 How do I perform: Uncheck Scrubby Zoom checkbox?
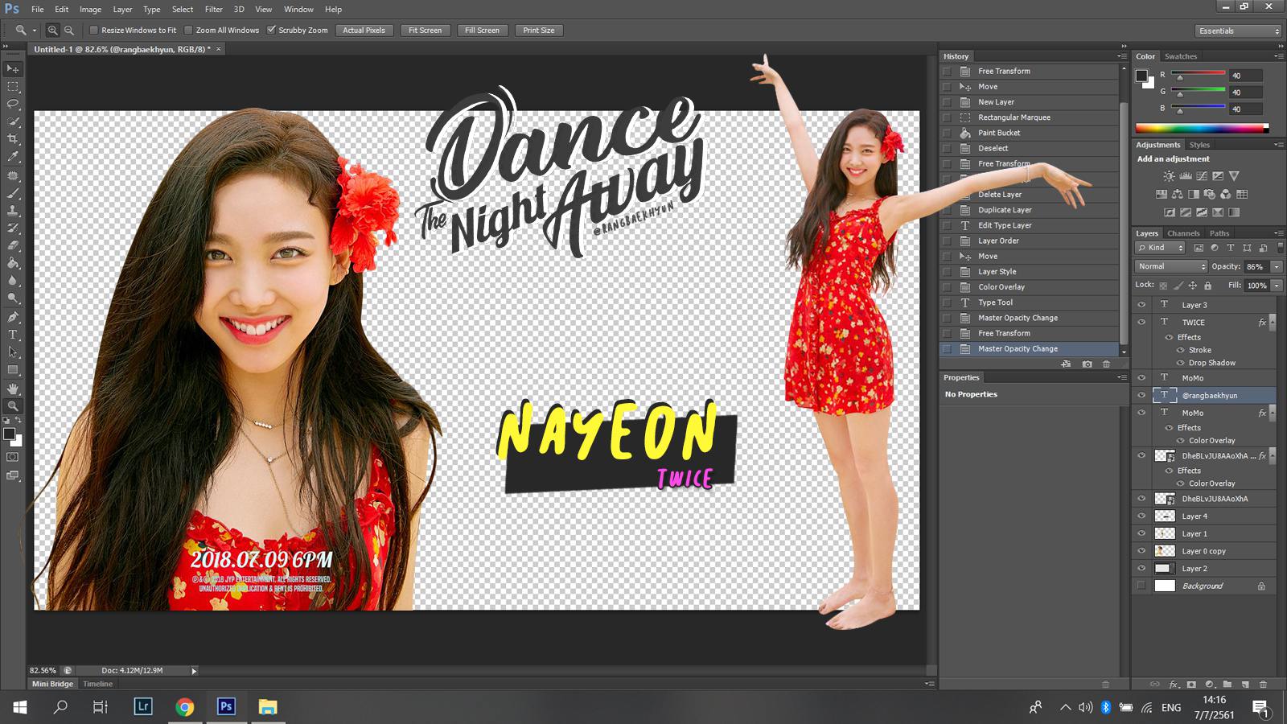271,30
